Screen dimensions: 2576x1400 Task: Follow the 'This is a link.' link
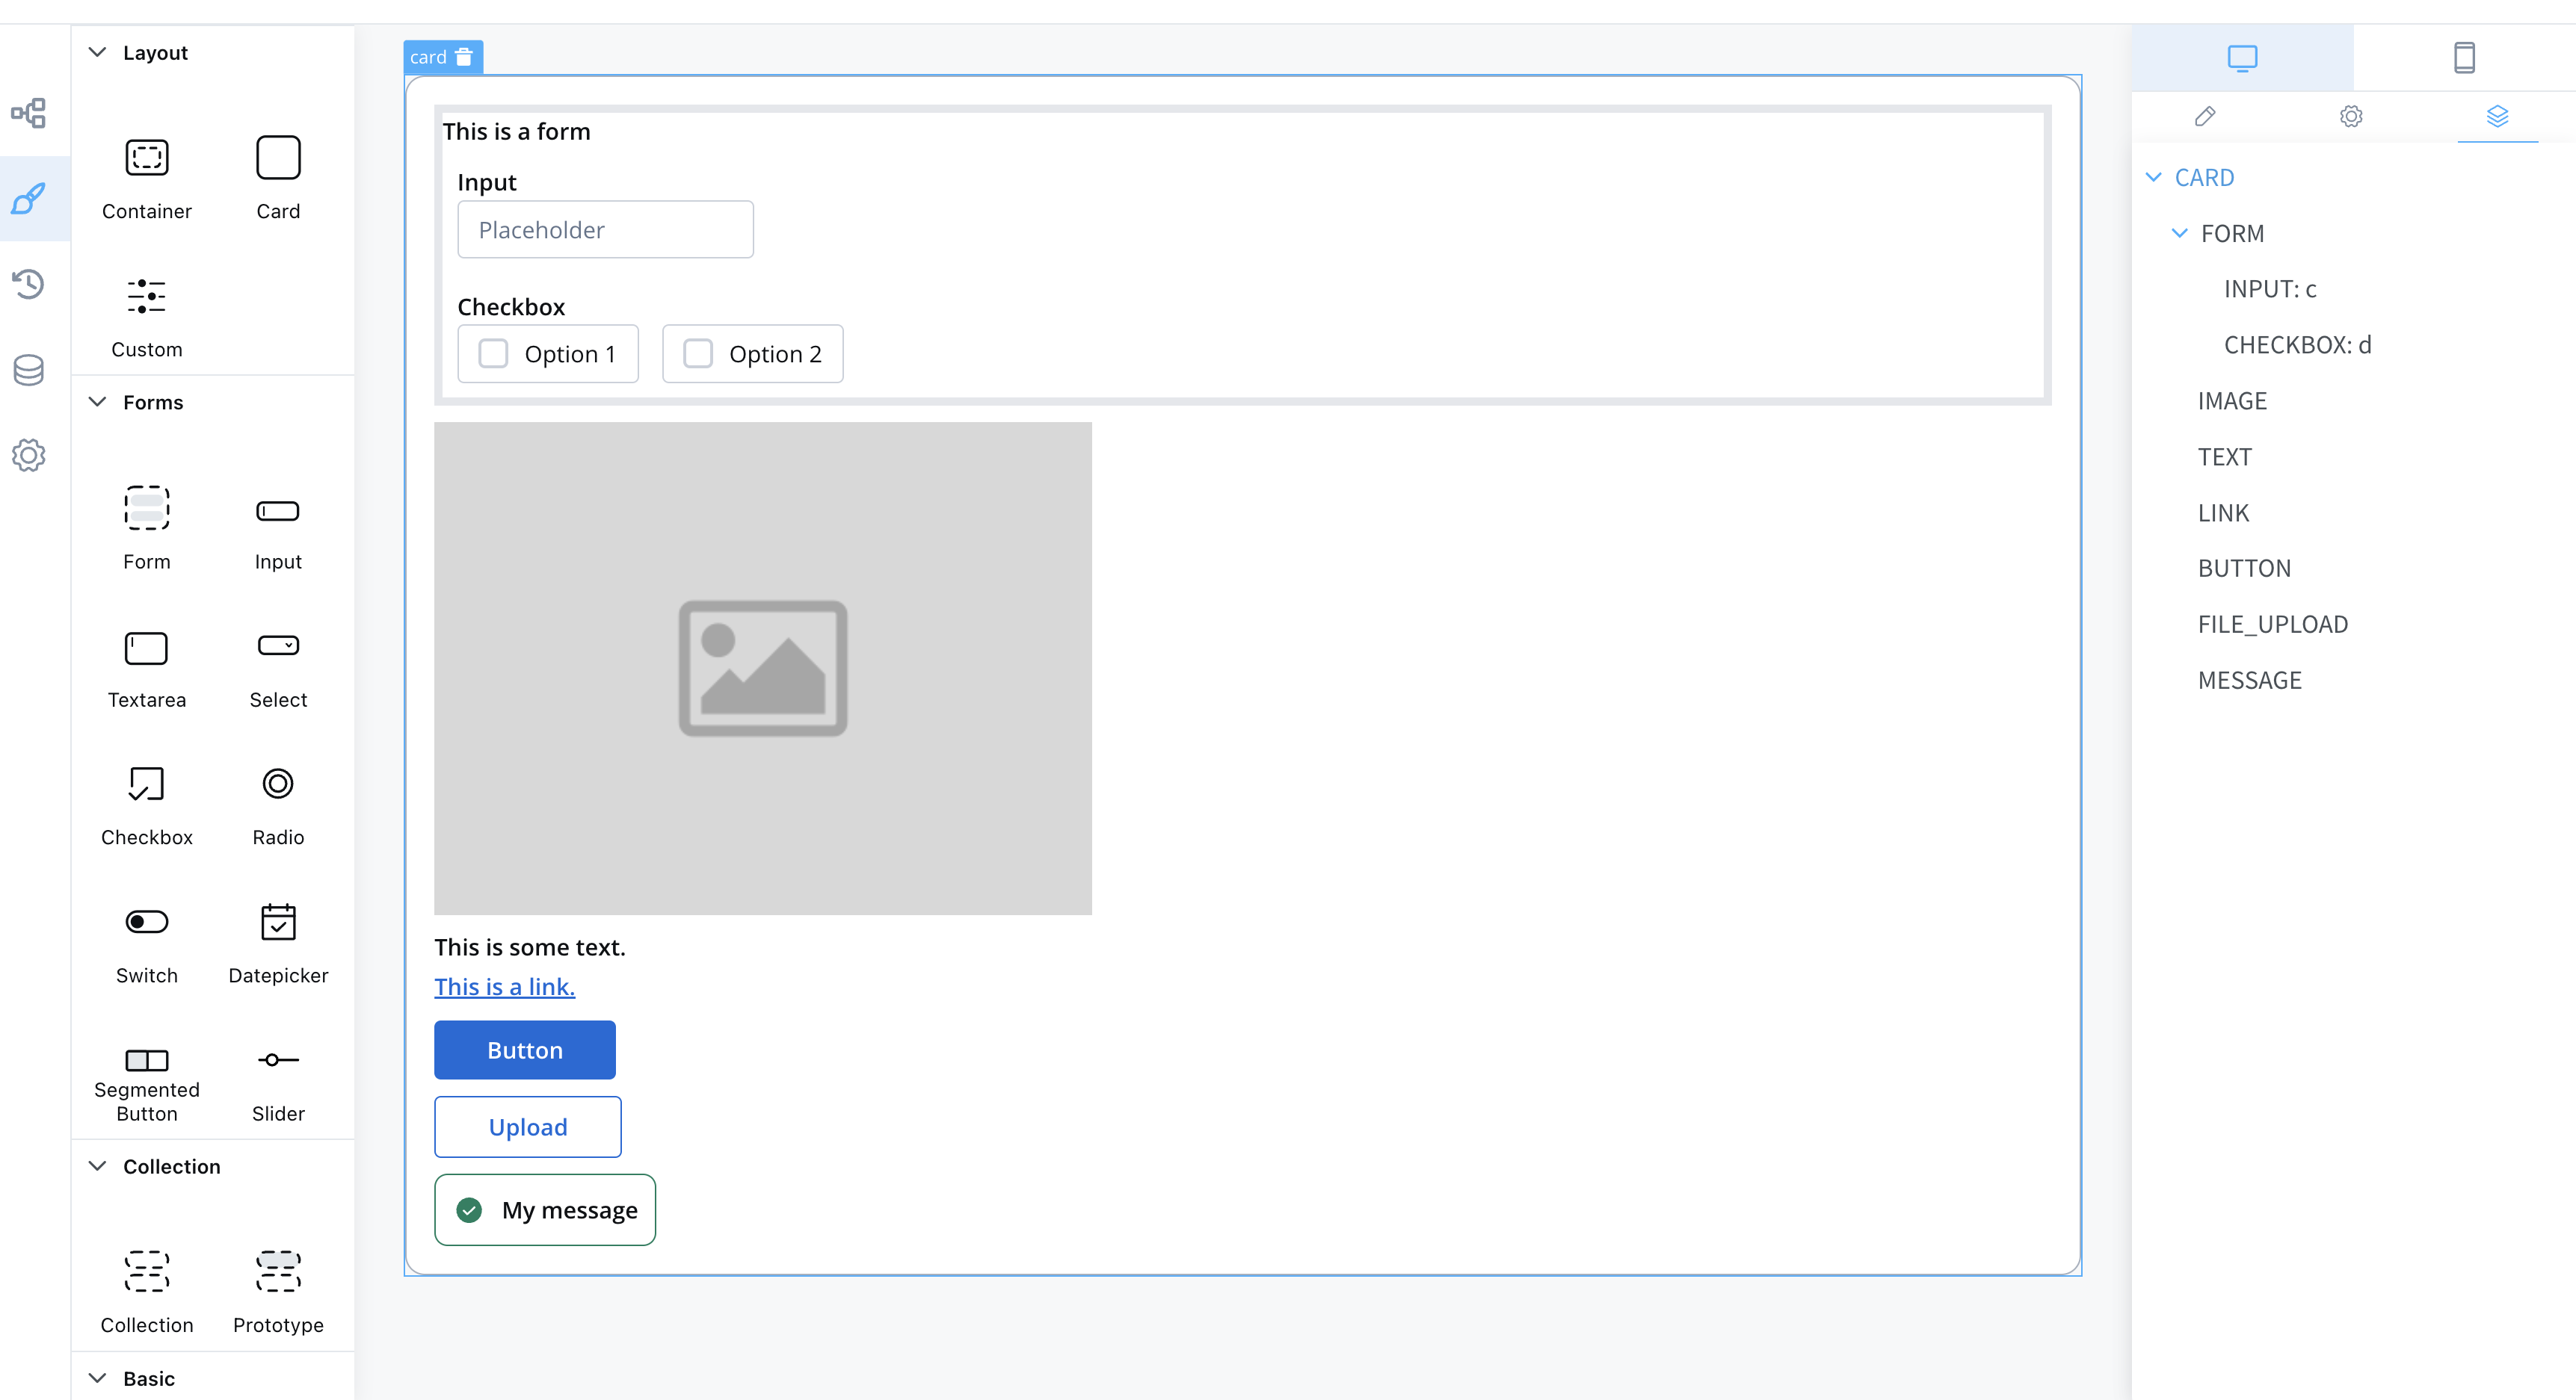pyautogui.click(x=504, y=986)
